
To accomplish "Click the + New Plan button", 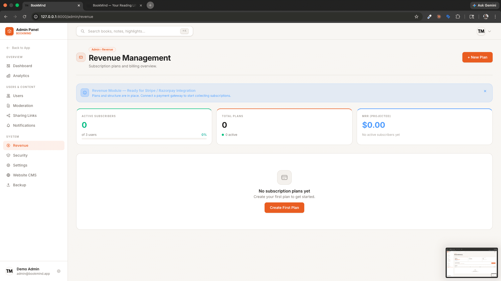I will coord(477,57).
